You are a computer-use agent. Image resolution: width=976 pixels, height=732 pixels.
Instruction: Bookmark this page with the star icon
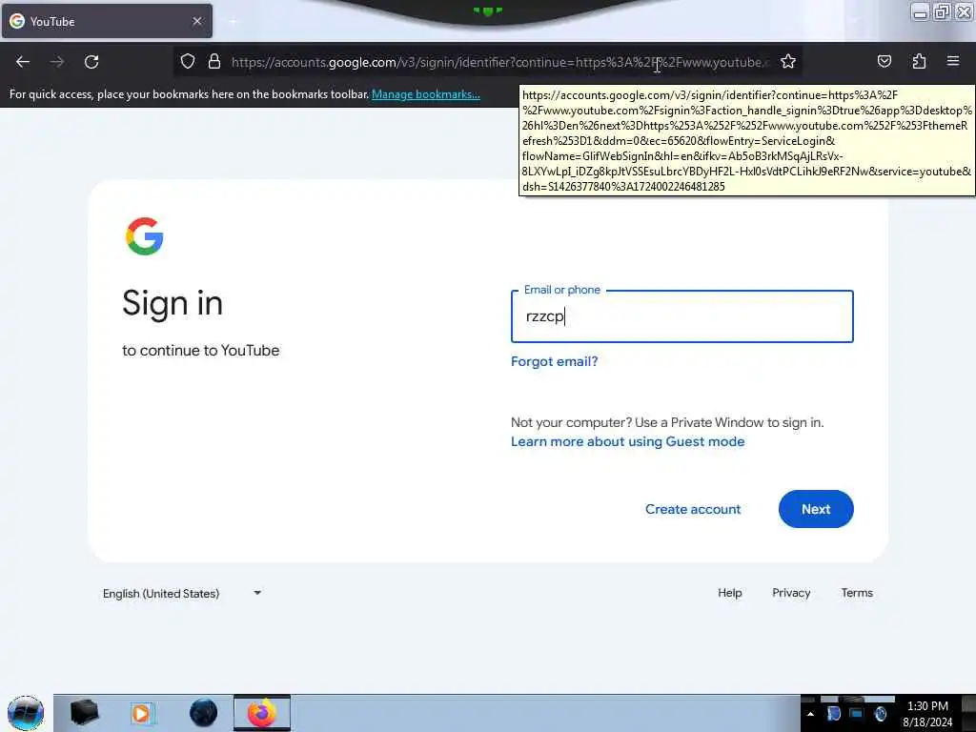click(x=788, y=62)
